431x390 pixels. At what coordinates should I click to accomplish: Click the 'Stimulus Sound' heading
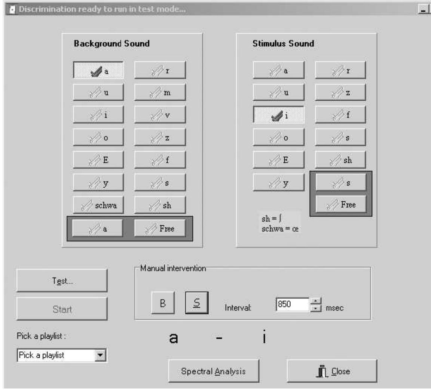283,43
